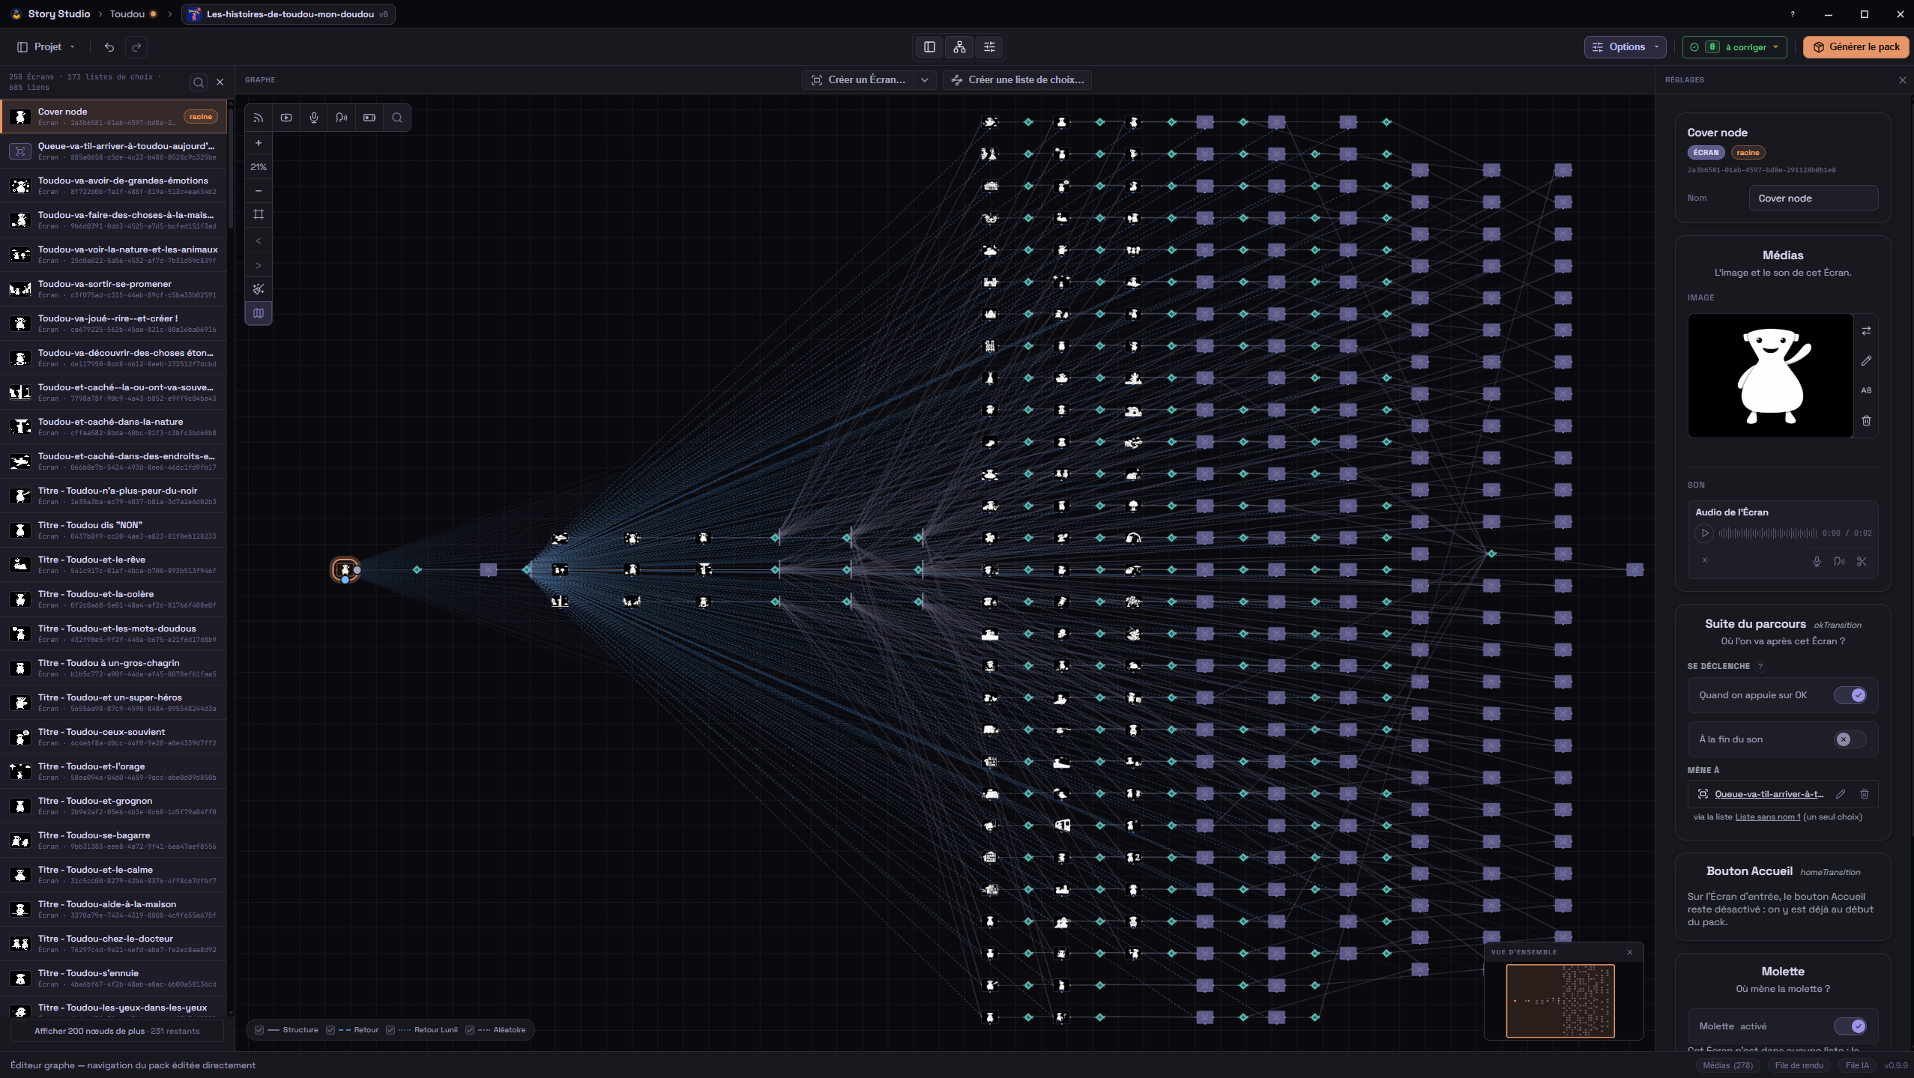
Task: Zoom out the graph with the minus button
Action: (x=259, y=191)
